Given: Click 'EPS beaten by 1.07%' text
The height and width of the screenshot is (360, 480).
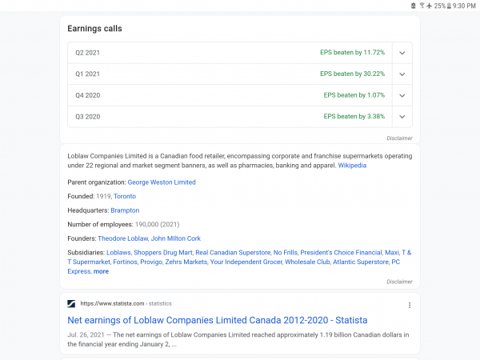Looking at the screenshot, I should coord(354,95).
